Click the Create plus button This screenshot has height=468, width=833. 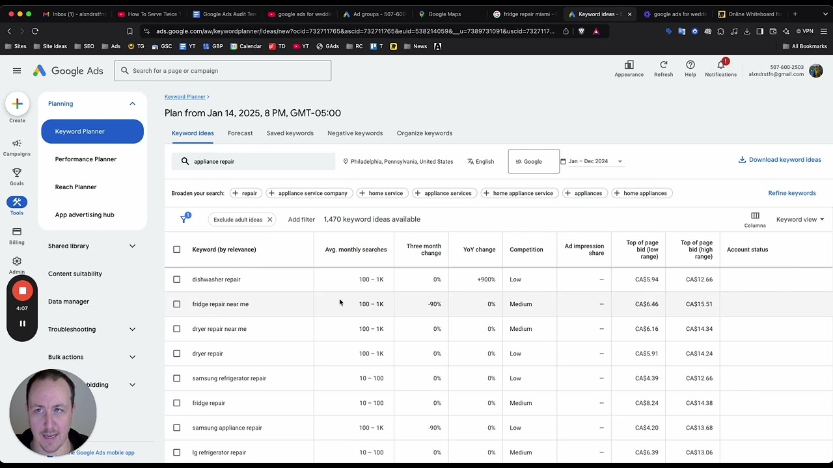coord(17,104)
